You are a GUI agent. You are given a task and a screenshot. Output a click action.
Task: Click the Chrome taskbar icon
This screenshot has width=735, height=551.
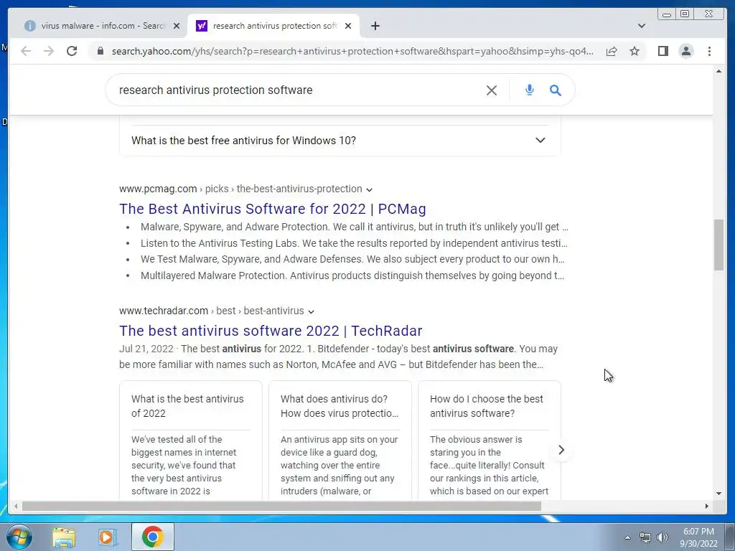[x=153, y=537]
